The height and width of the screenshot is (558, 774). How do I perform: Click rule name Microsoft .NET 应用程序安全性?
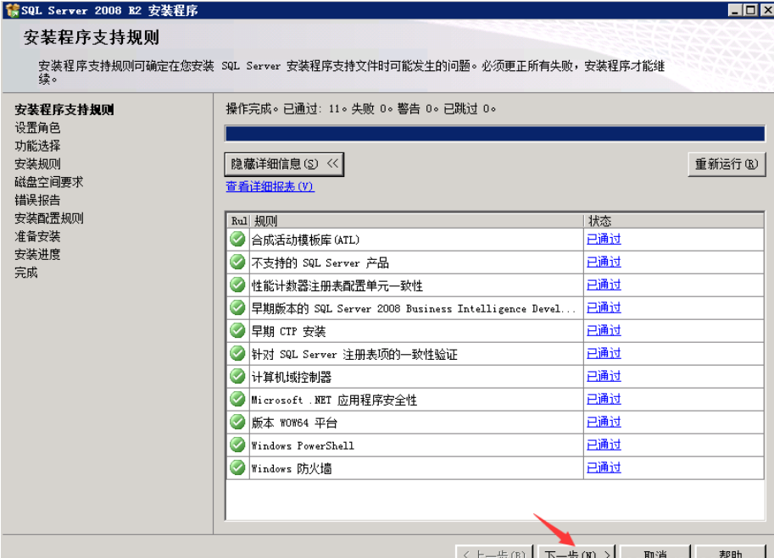pyautogui.click(x=334, y=400)
